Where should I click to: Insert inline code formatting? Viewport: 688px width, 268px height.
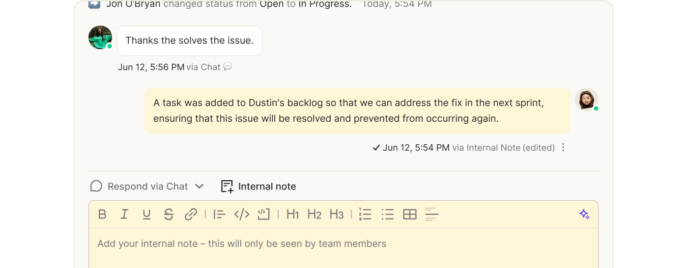tap(242, 214)
